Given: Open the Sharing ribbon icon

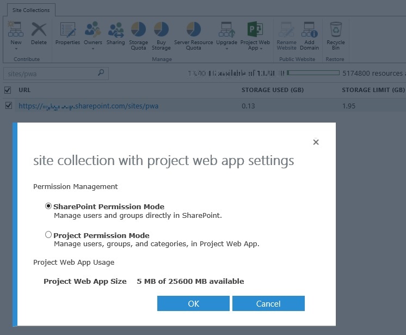Looking at the screenshot, I should pos(116,29).
